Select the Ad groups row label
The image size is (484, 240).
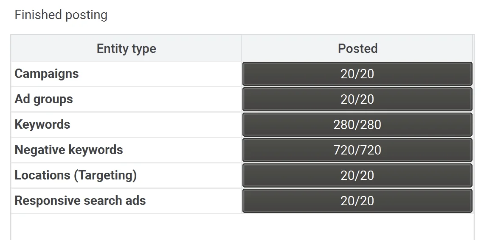[44, 99]
